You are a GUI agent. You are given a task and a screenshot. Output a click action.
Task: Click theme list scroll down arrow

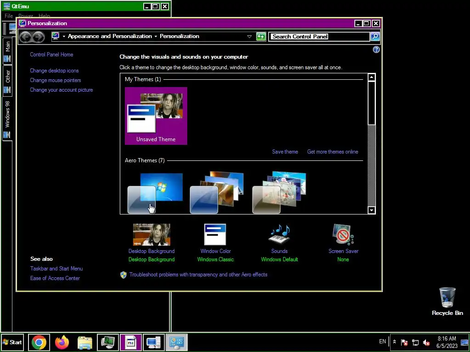(x=372, y=210)
